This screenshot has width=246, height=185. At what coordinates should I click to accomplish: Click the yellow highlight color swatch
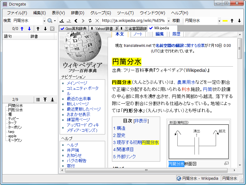point(225,21)
